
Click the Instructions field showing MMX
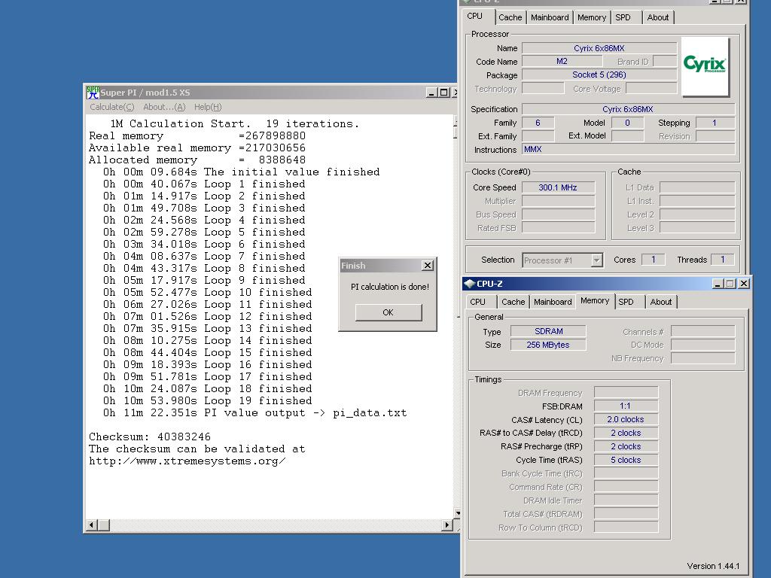pyautogui.click(x=629, y=150)
